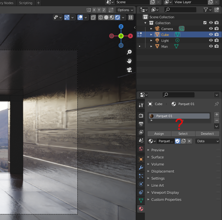Toggle Z axis mirror button
This screenshot has width=222, height=220.
[104, 10]
